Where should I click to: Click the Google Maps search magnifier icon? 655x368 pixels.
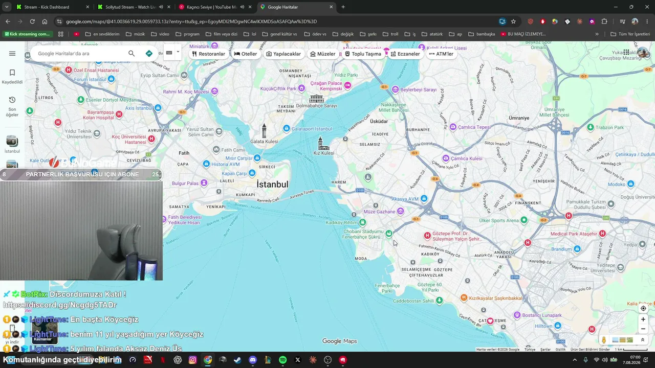click(x=132, y=54)
